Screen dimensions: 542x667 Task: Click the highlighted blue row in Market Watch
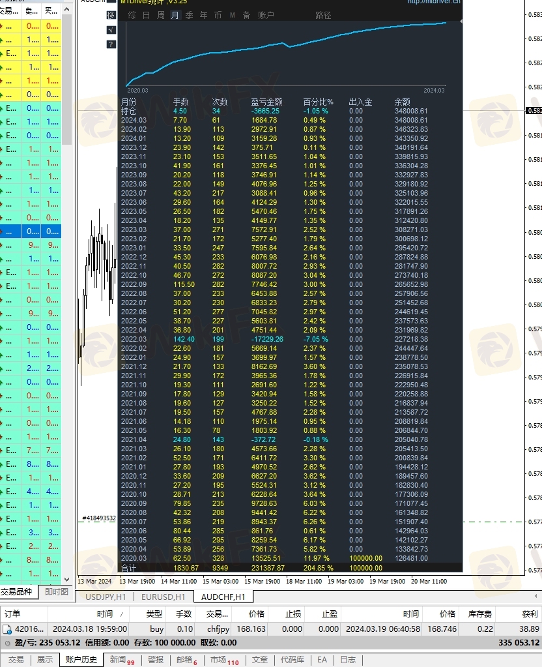click(x=31, y=231)
